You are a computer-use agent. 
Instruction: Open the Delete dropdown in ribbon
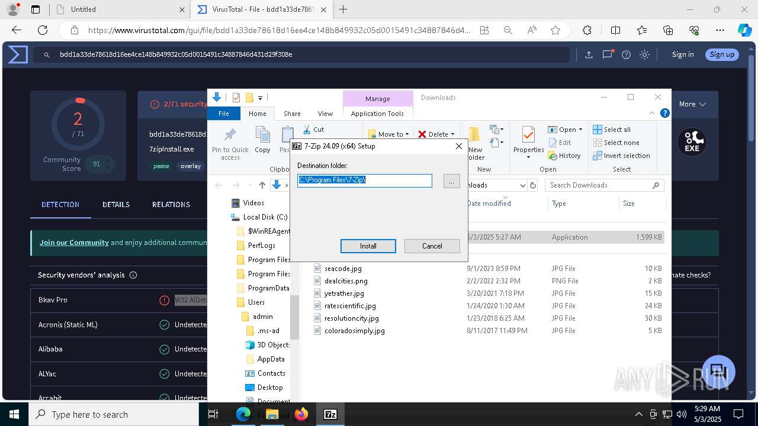tap(436, 134)
